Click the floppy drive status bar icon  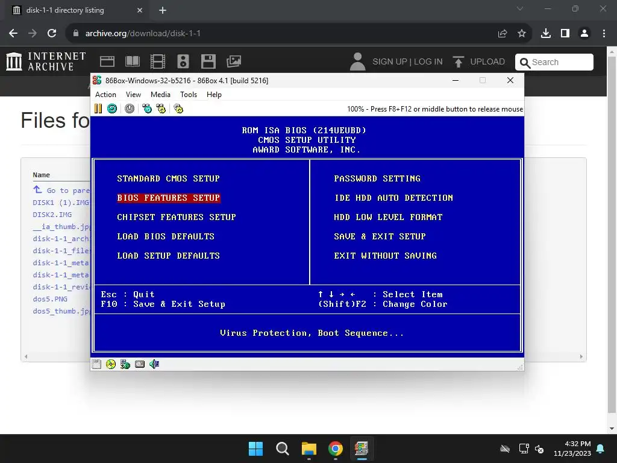coord(96,364)
